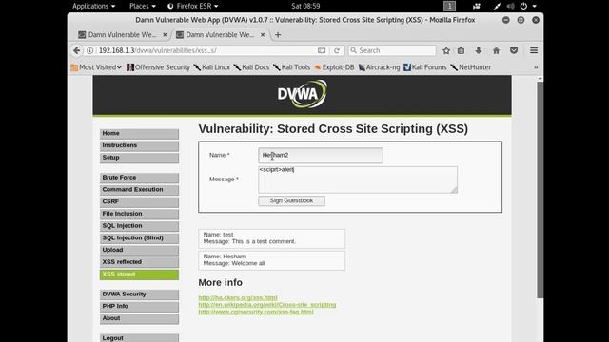Viewport: 609px width, 342px height.
Task: Open the ha.ckers.org xss link
Action: click(238, 297)
